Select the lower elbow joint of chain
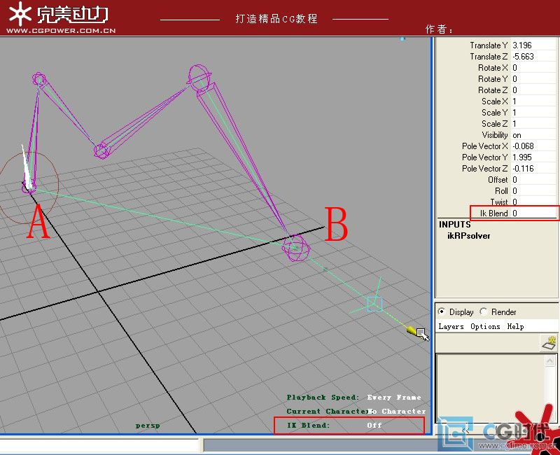Viewport: 560px width, 455px height. tap(102, 150)
